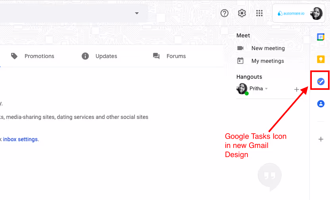
Task: Open Google Tasks side panel icon
Action: pos(321,82)
